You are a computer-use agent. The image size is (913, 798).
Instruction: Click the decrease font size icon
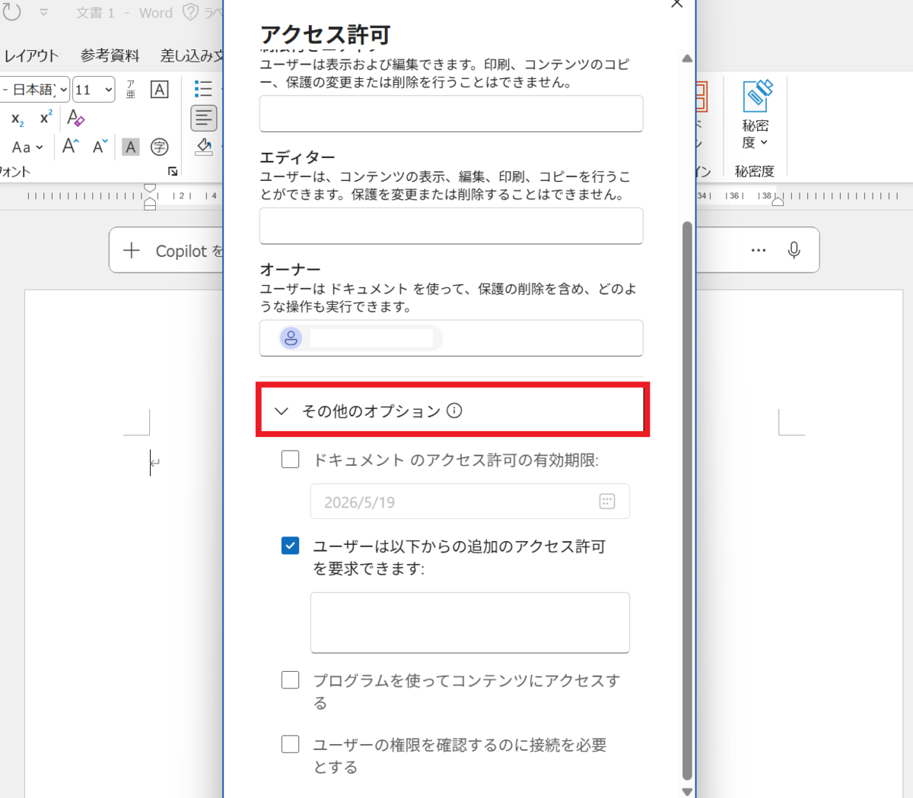click(100, 147)
